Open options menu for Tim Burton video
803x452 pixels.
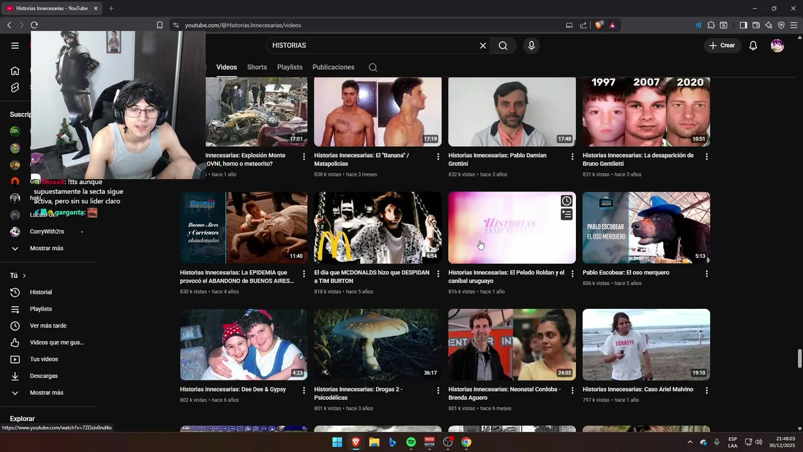coord(439,274)
